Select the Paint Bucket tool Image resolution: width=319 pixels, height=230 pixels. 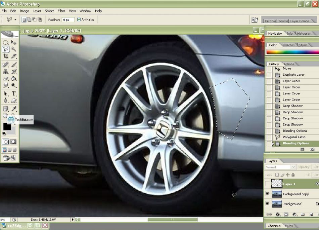click(x=14, y=78)
